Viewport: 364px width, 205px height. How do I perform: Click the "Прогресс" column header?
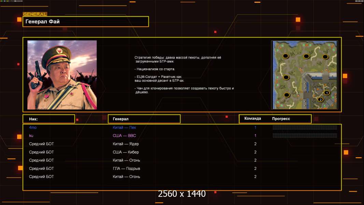tap(281, 119)
